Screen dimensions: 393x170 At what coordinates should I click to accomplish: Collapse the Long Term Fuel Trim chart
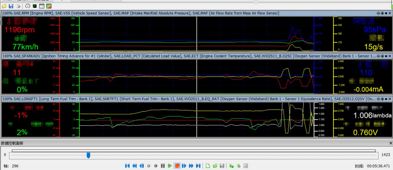(x=378, y=99)
